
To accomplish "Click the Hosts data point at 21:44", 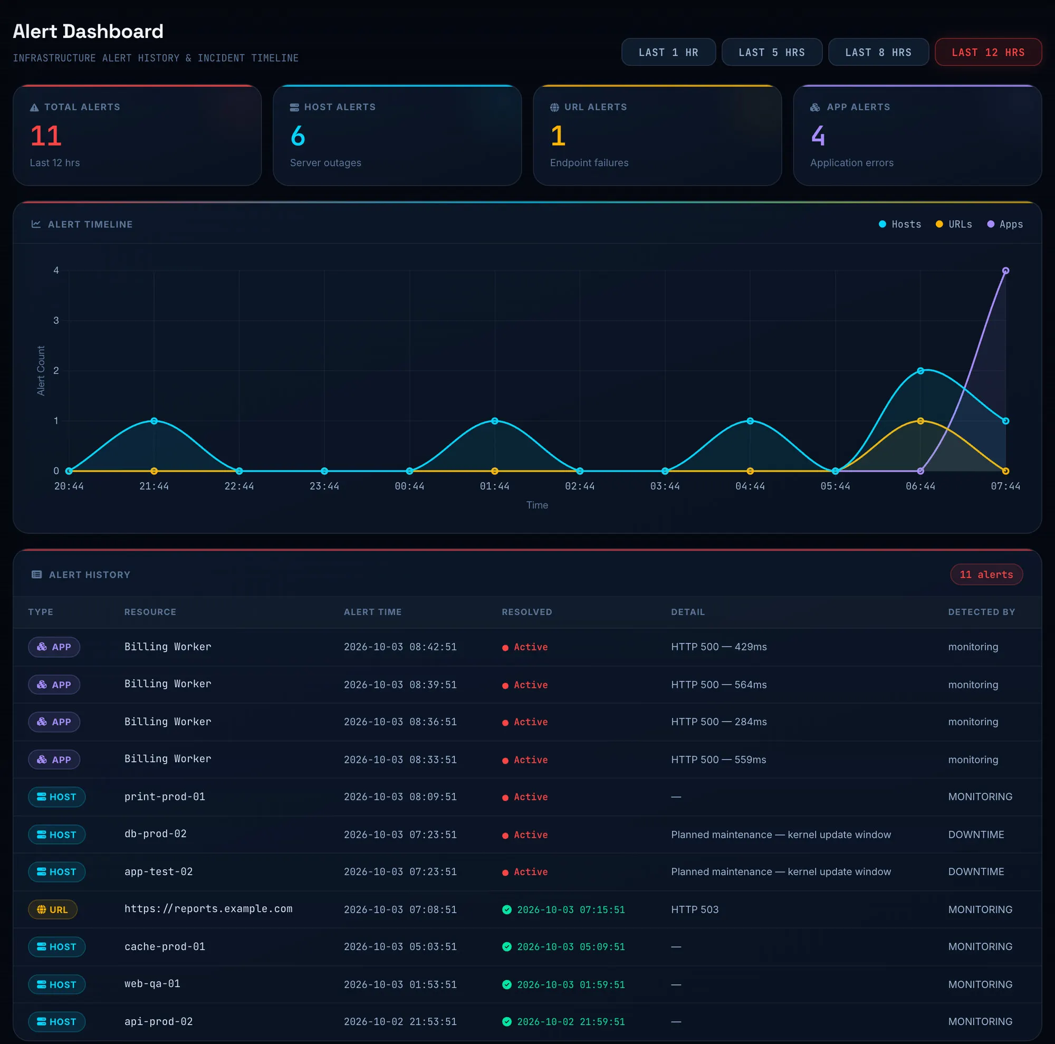I will point(154,421).
